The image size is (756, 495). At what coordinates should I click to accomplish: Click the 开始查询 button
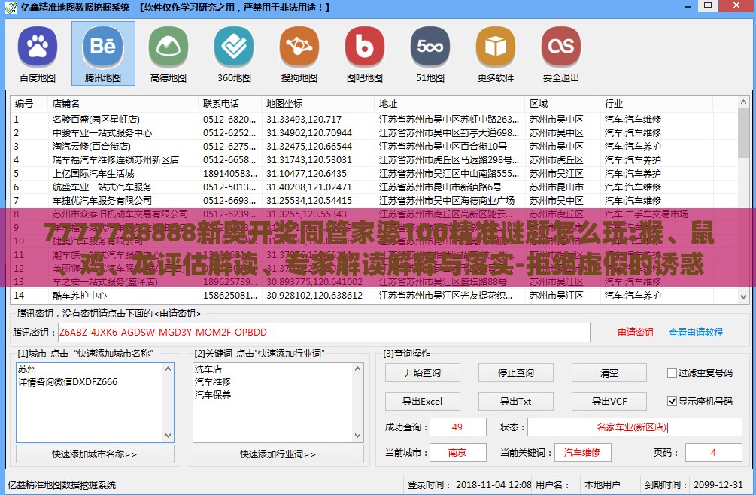point(422,372)
